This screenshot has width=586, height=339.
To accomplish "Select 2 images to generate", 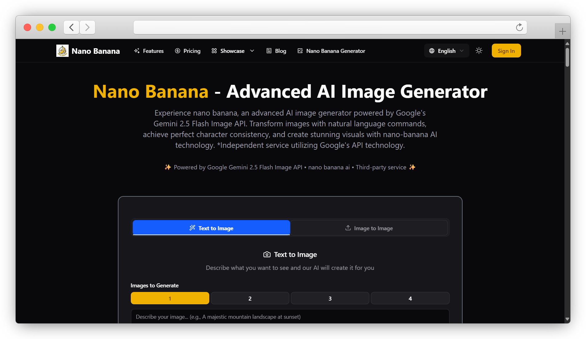I will pyautogui.click(x=250, y=298).
